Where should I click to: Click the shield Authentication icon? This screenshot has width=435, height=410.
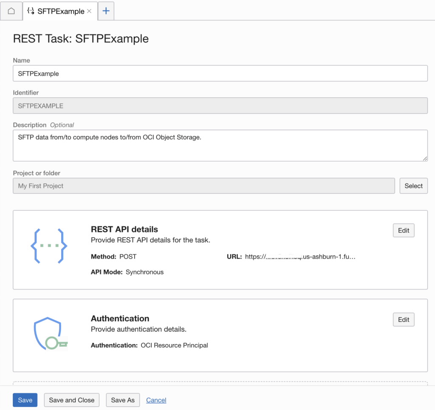click(50, 334)
